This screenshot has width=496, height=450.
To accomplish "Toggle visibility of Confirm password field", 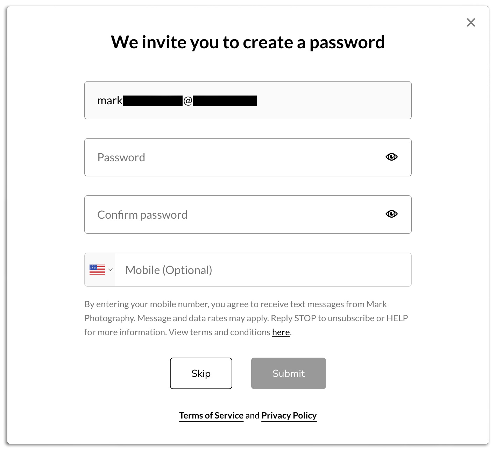I will 391,214.
